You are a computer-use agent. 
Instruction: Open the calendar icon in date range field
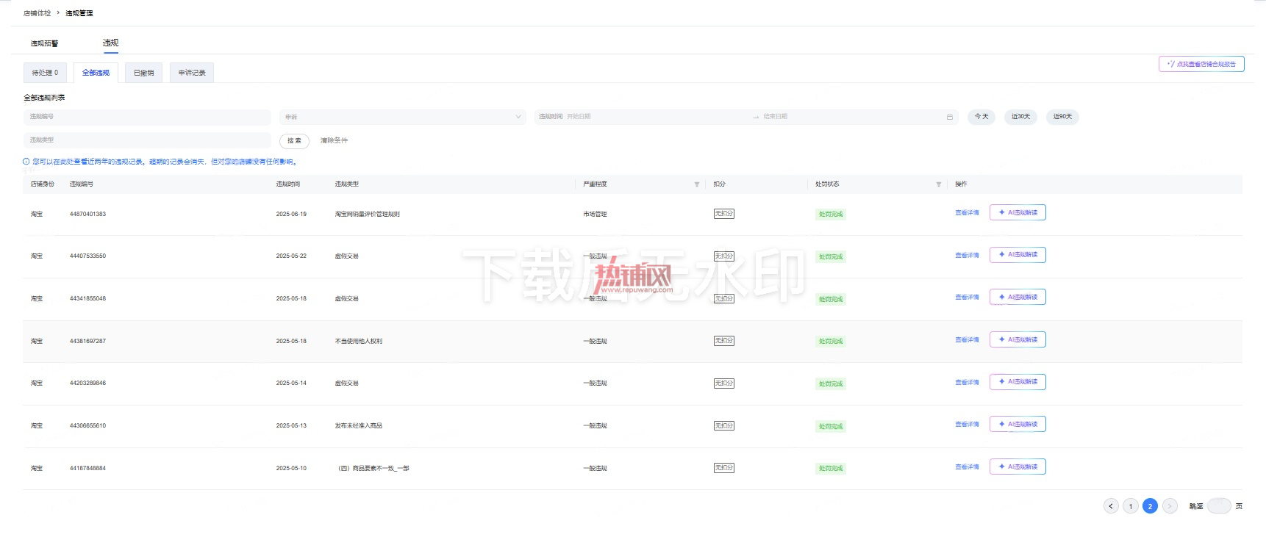(949, 117)
